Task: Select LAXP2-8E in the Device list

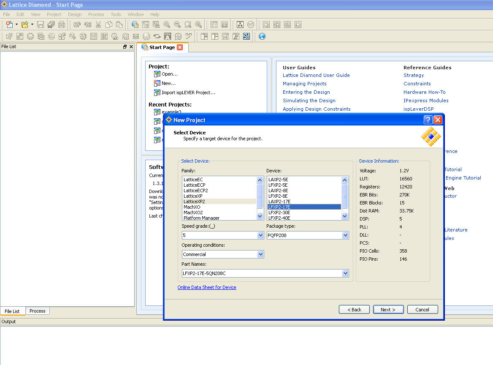Action: (304, 191)
